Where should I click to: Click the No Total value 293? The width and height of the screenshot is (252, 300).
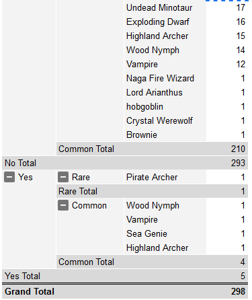pyautogui.click(x=238, y=163)
